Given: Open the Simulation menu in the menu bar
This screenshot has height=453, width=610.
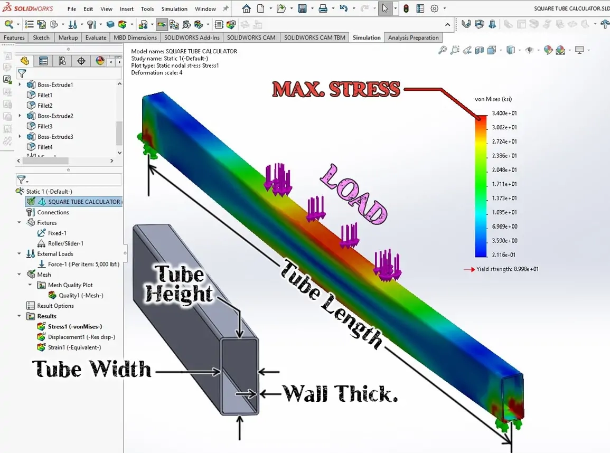Looking at the screenshot, I should (174, 9).
